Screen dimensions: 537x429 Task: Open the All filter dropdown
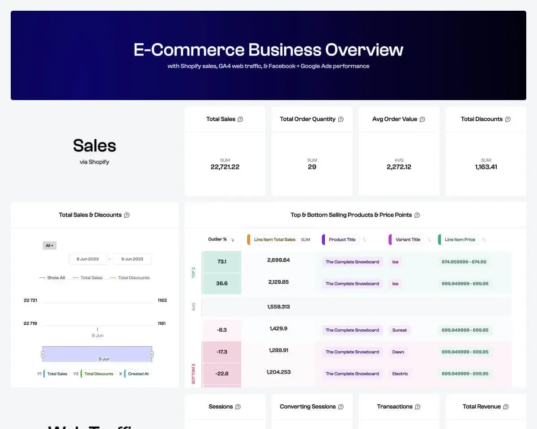(x=49, y=245)
